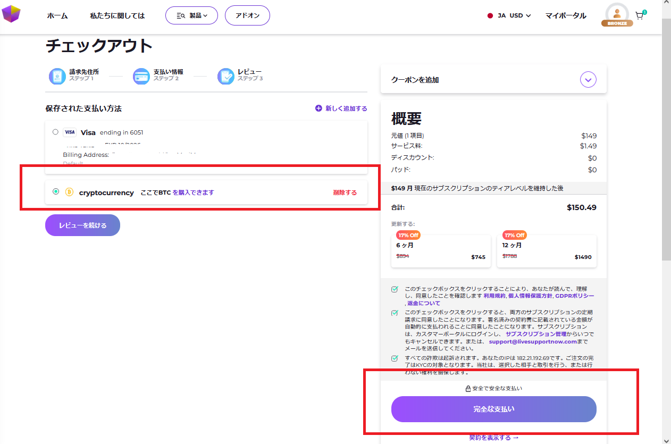
Task: Open the マイポータル menu item
Action: pos(566,15)
